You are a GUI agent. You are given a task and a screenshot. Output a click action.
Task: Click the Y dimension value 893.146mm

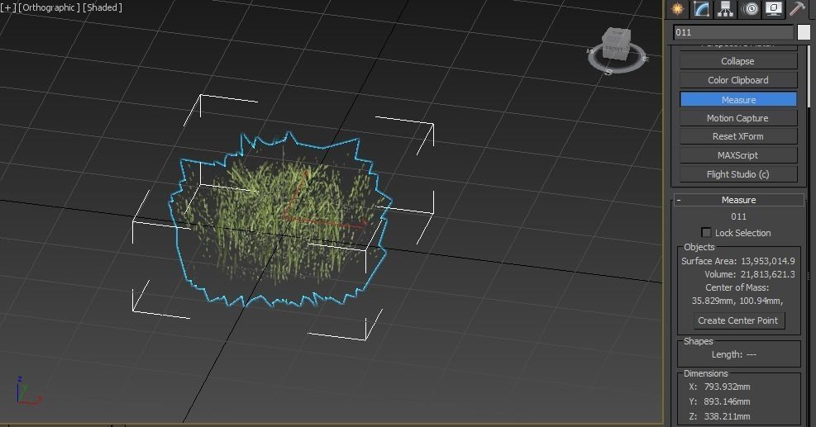pyautogui.click(x=727, y=401)
